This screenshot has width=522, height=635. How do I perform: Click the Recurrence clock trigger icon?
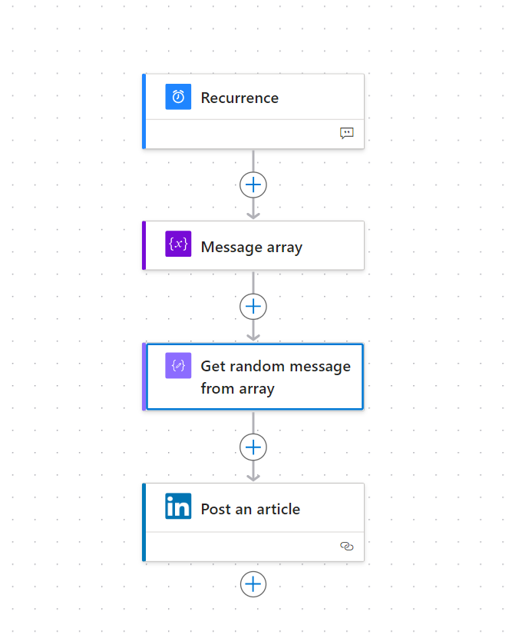tap(178, 97)
